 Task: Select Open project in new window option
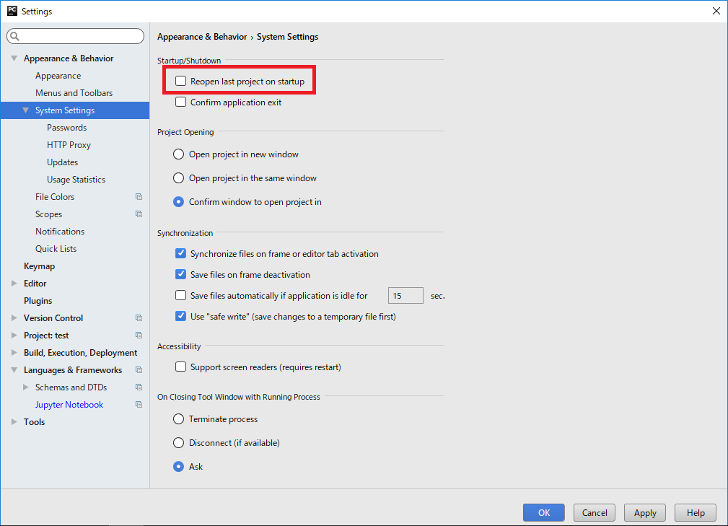(179, 154)
